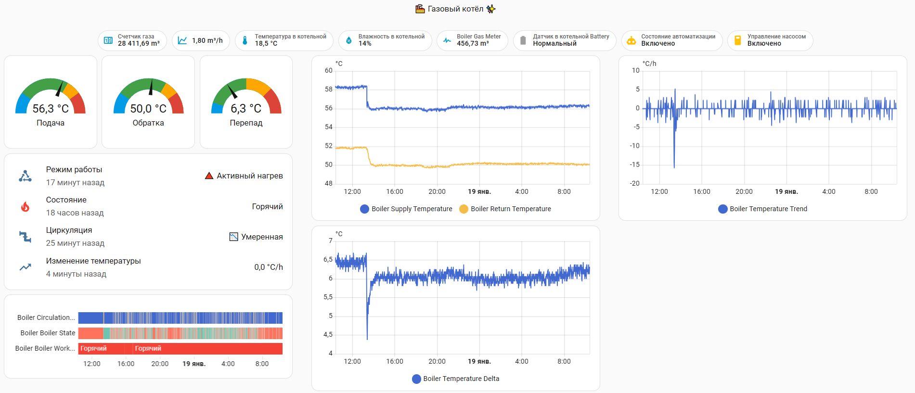Open the Режим работы entity row
Screen dimensions: 915x393
click(148, 176)
